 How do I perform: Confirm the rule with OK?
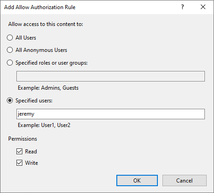point(137,180)
